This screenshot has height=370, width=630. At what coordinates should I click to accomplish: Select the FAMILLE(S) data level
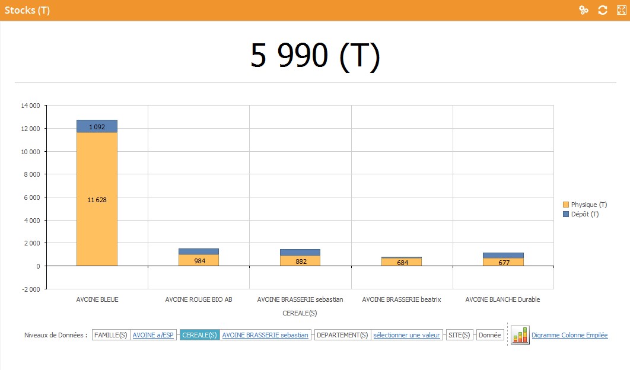click(111, 335)
